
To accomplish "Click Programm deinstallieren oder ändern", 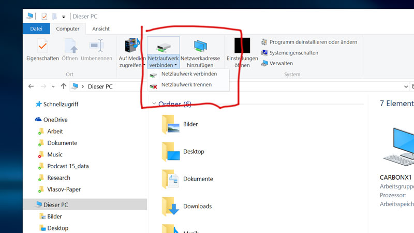I will click(309, 42).
